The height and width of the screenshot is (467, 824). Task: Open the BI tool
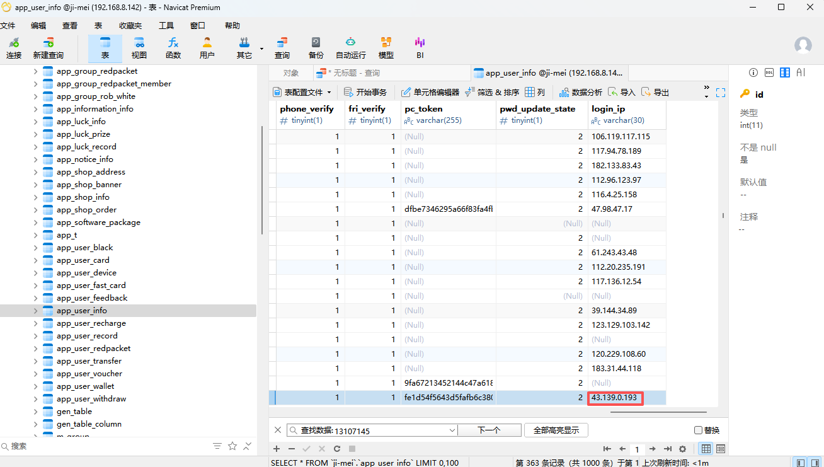420,48
